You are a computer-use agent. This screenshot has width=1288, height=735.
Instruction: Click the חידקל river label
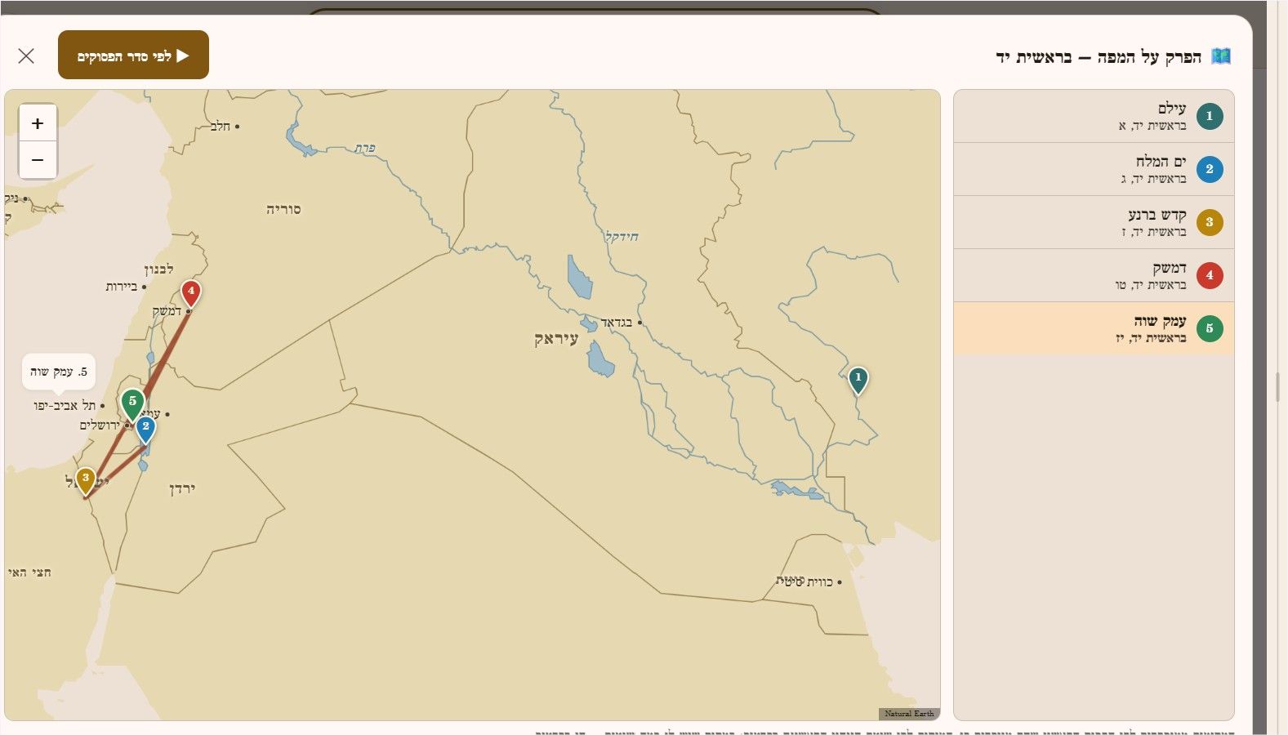tap(622, 237)
